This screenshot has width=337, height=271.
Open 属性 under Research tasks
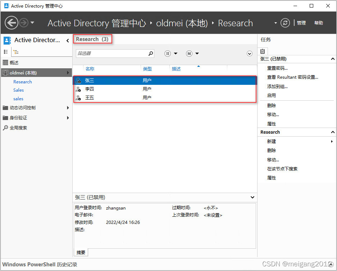coord(272,178)
